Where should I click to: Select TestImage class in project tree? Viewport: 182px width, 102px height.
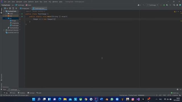click(x=14, y=25)
